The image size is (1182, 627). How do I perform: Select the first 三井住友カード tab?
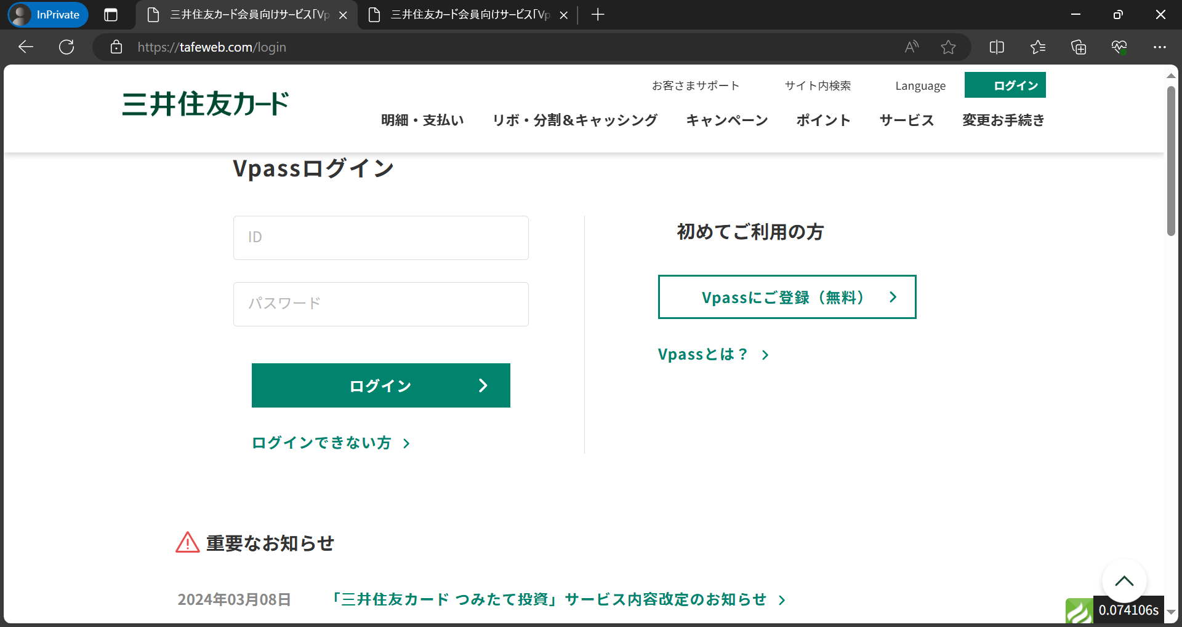click(246, 15)
